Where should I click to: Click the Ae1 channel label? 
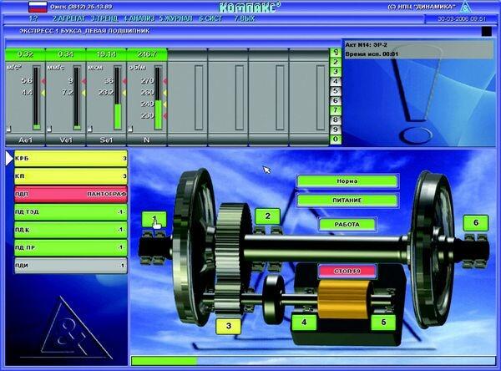[x=25, y=140]
